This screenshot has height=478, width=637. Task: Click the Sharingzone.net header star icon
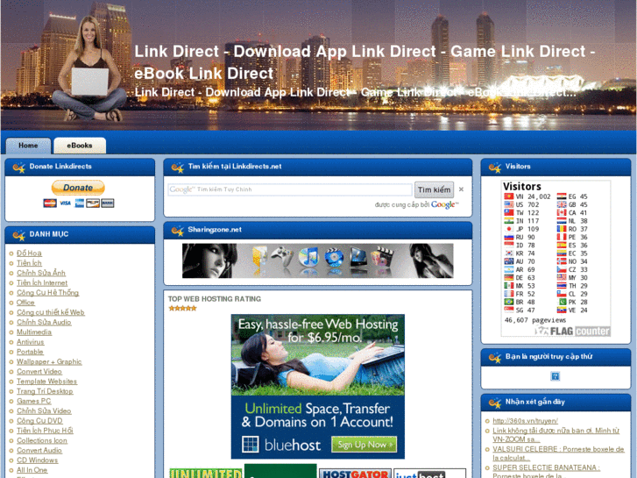click(x=178, y=231)
